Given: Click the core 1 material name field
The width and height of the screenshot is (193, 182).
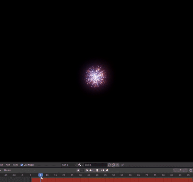Looking at the screenshot, I should coord(95,165).
